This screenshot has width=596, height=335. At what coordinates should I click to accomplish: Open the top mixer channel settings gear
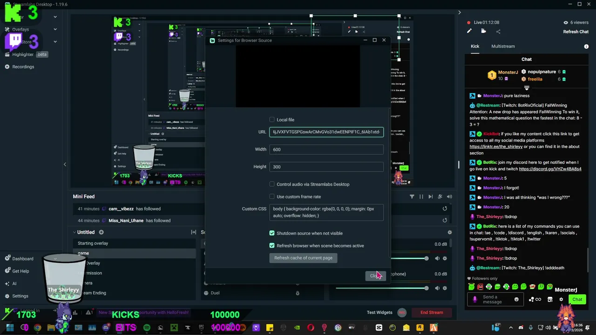[445, 258]
